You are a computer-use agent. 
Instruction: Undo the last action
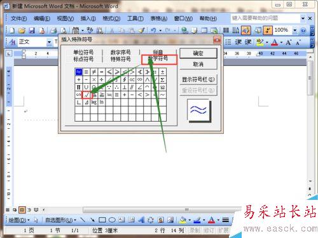(x=153, y=30)
